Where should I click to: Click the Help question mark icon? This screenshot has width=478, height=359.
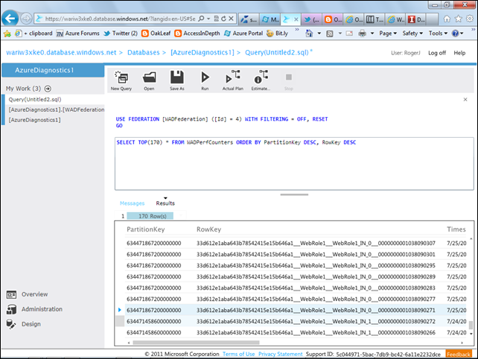pyautogui.click(x=455, y=34)
